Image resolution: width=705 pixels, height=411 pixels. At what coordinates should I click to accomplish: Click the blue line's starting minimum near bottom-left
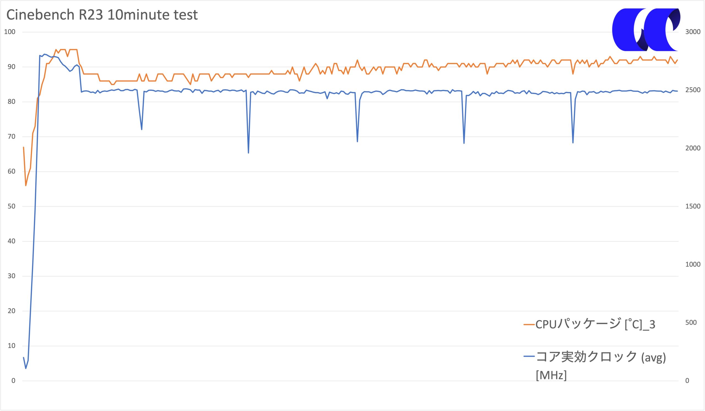(x=26, y=368)
